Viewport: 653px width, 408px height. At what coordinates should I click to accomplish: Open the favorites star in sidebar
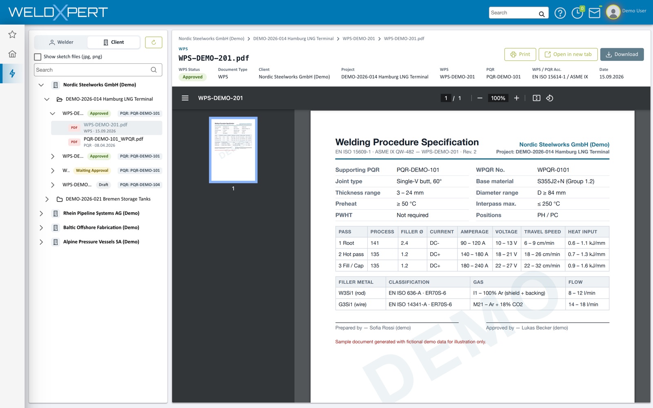[x=12, y=35]
